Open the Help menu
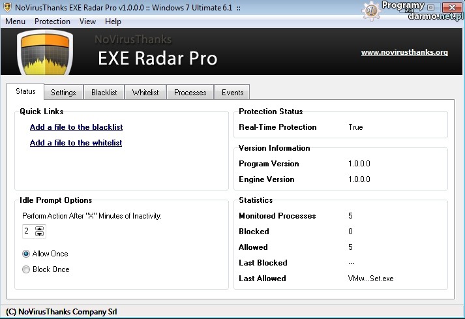The image size is (465, 319). pos(113,22)
